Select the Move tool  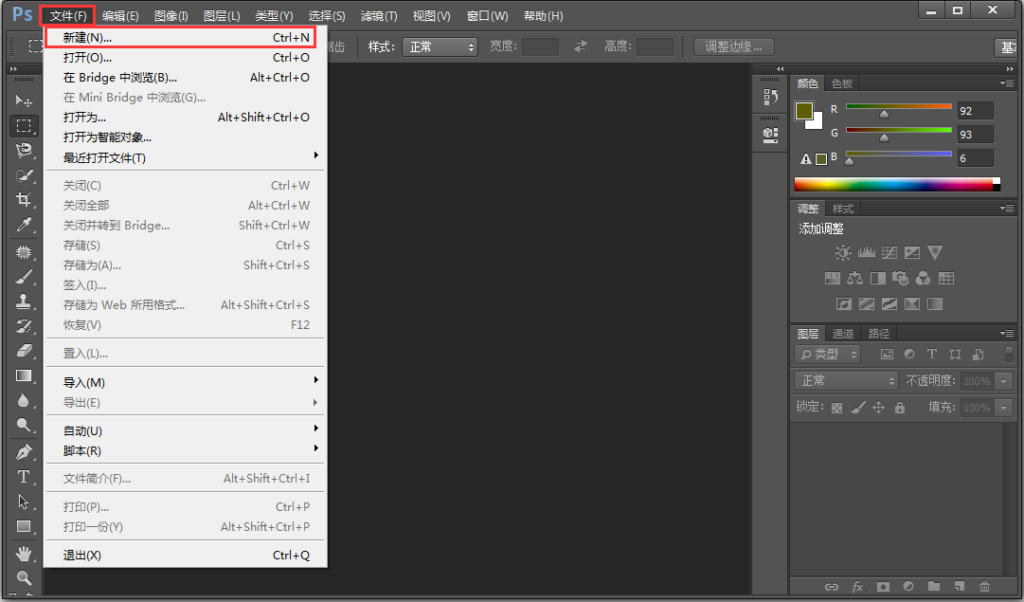click(x=24, y=100)
